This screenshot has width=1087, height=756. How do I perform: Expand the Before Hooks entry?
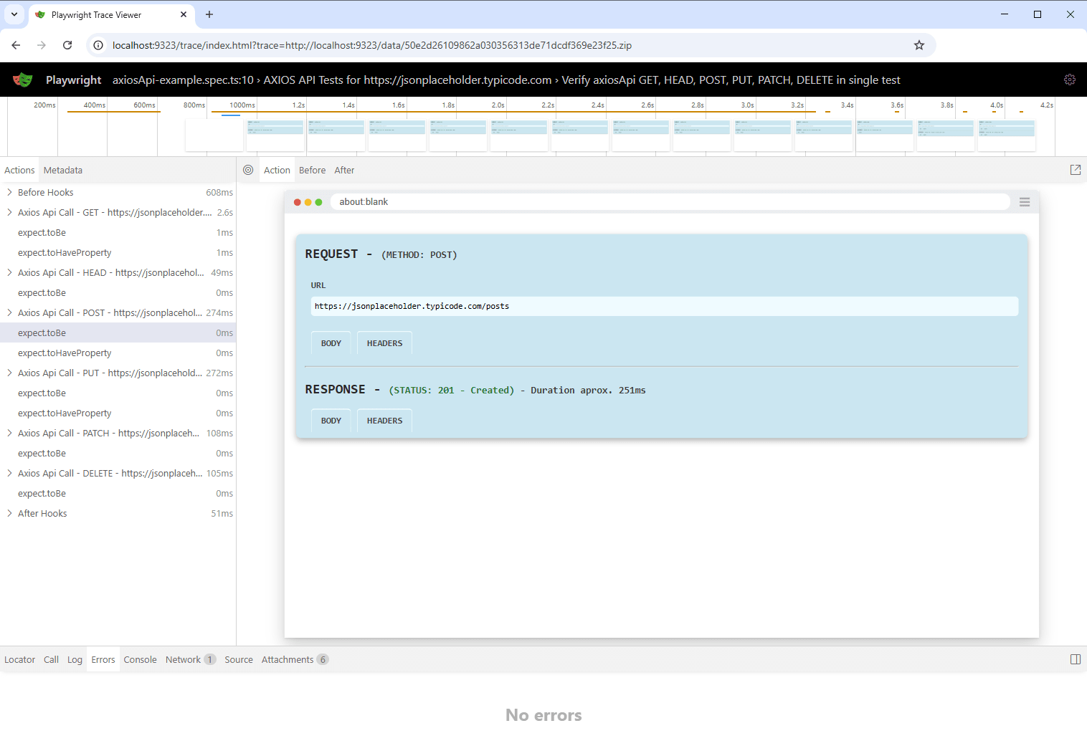click(x=9, y=192)
